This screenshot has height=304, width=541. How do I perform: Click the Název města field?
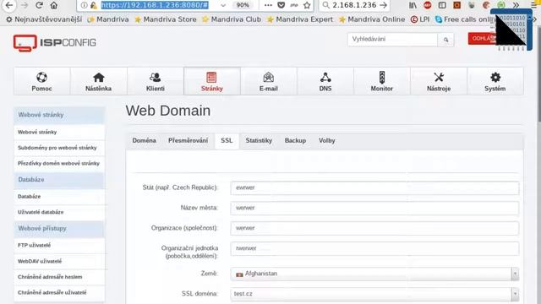click(374, 209)
